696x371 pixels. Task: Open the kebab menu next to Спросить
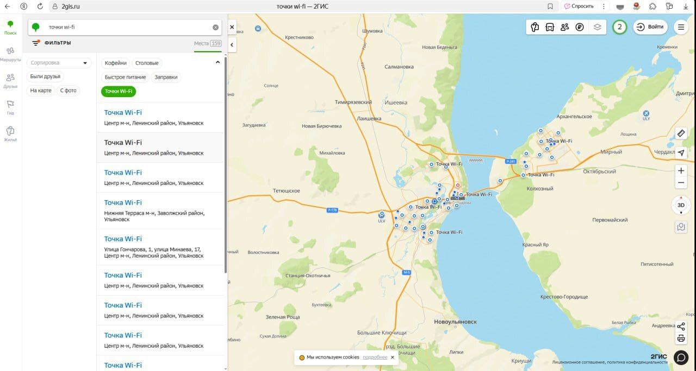tap(604, 7)
